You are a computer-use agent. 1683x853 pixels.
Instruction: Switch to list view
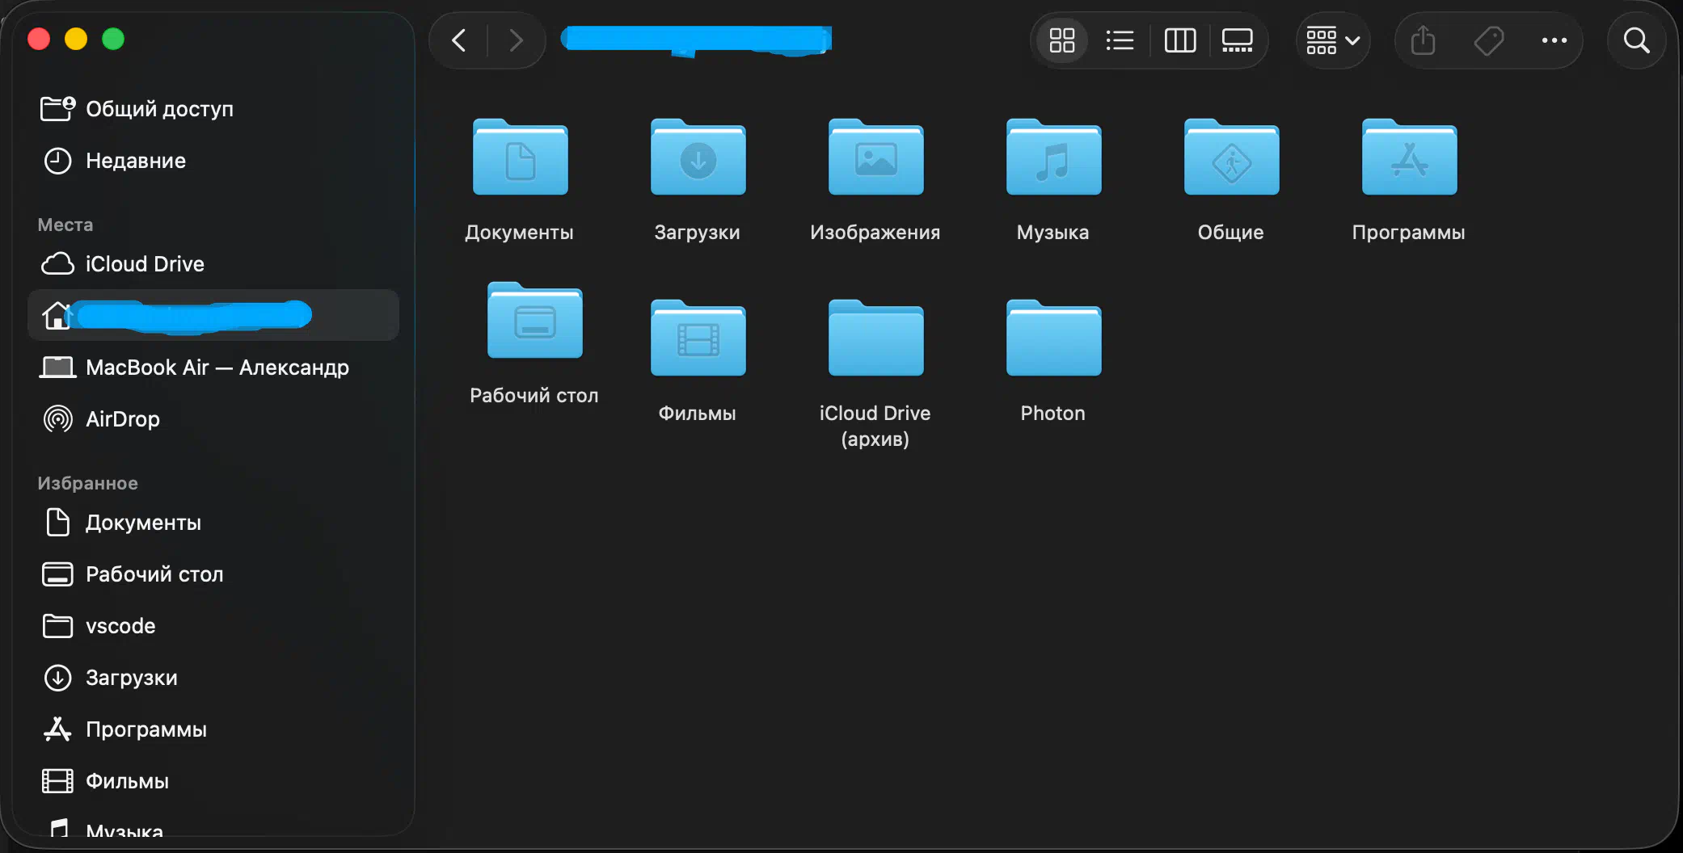tap(1120, 40)
